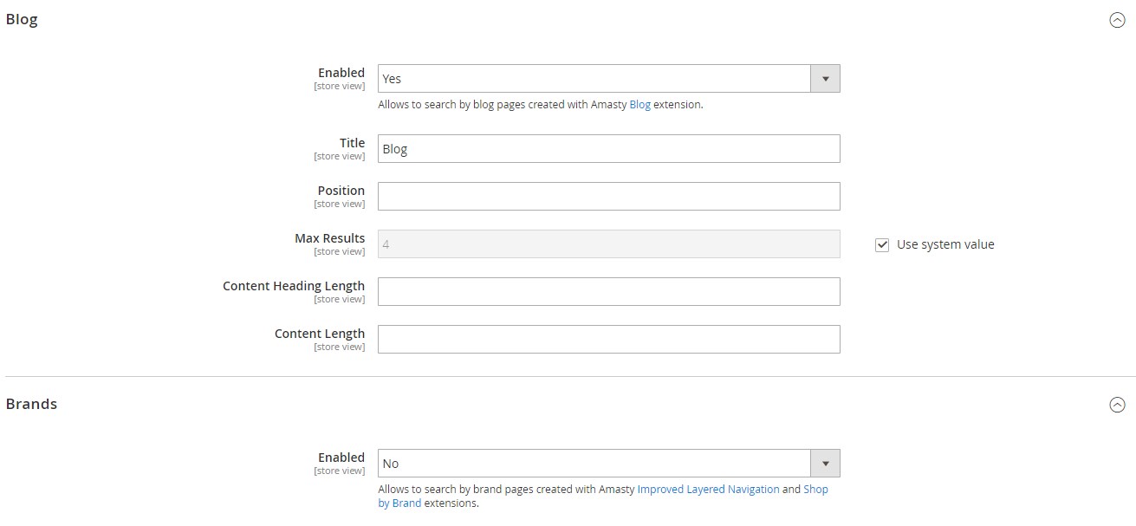
Task: Click the disabled Max Results field
Action: [x=609, y=244]
